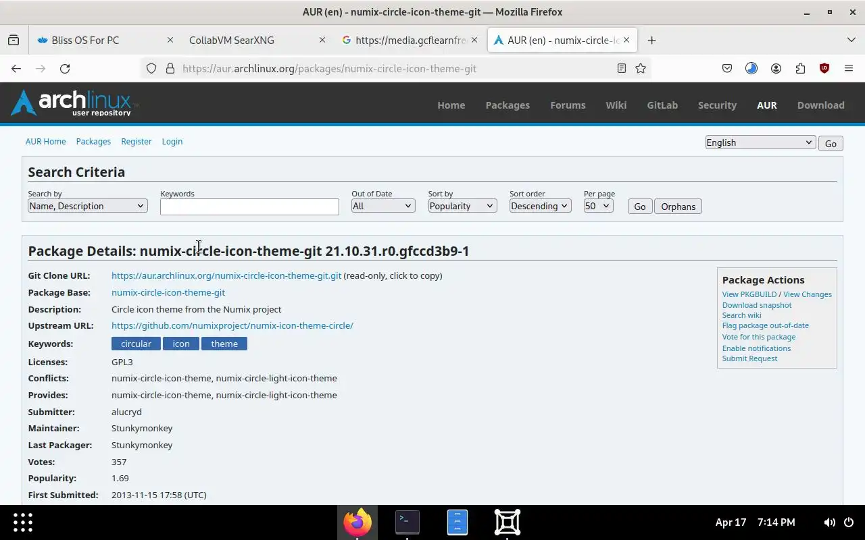Close the AUR numix-circle tab
Viewport: 865px width, 540px height.
click(x=626, y=40)
